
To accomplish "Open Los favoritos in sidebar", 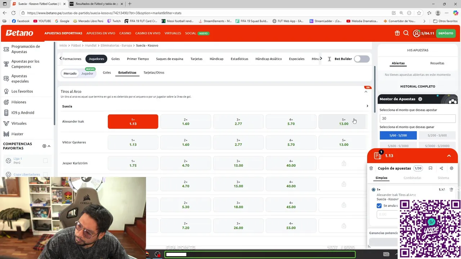I will click(x=22, y=91).
